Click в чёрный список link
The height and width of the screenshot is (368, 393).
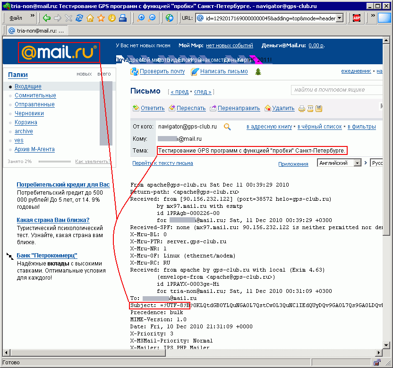click(320, 127)
